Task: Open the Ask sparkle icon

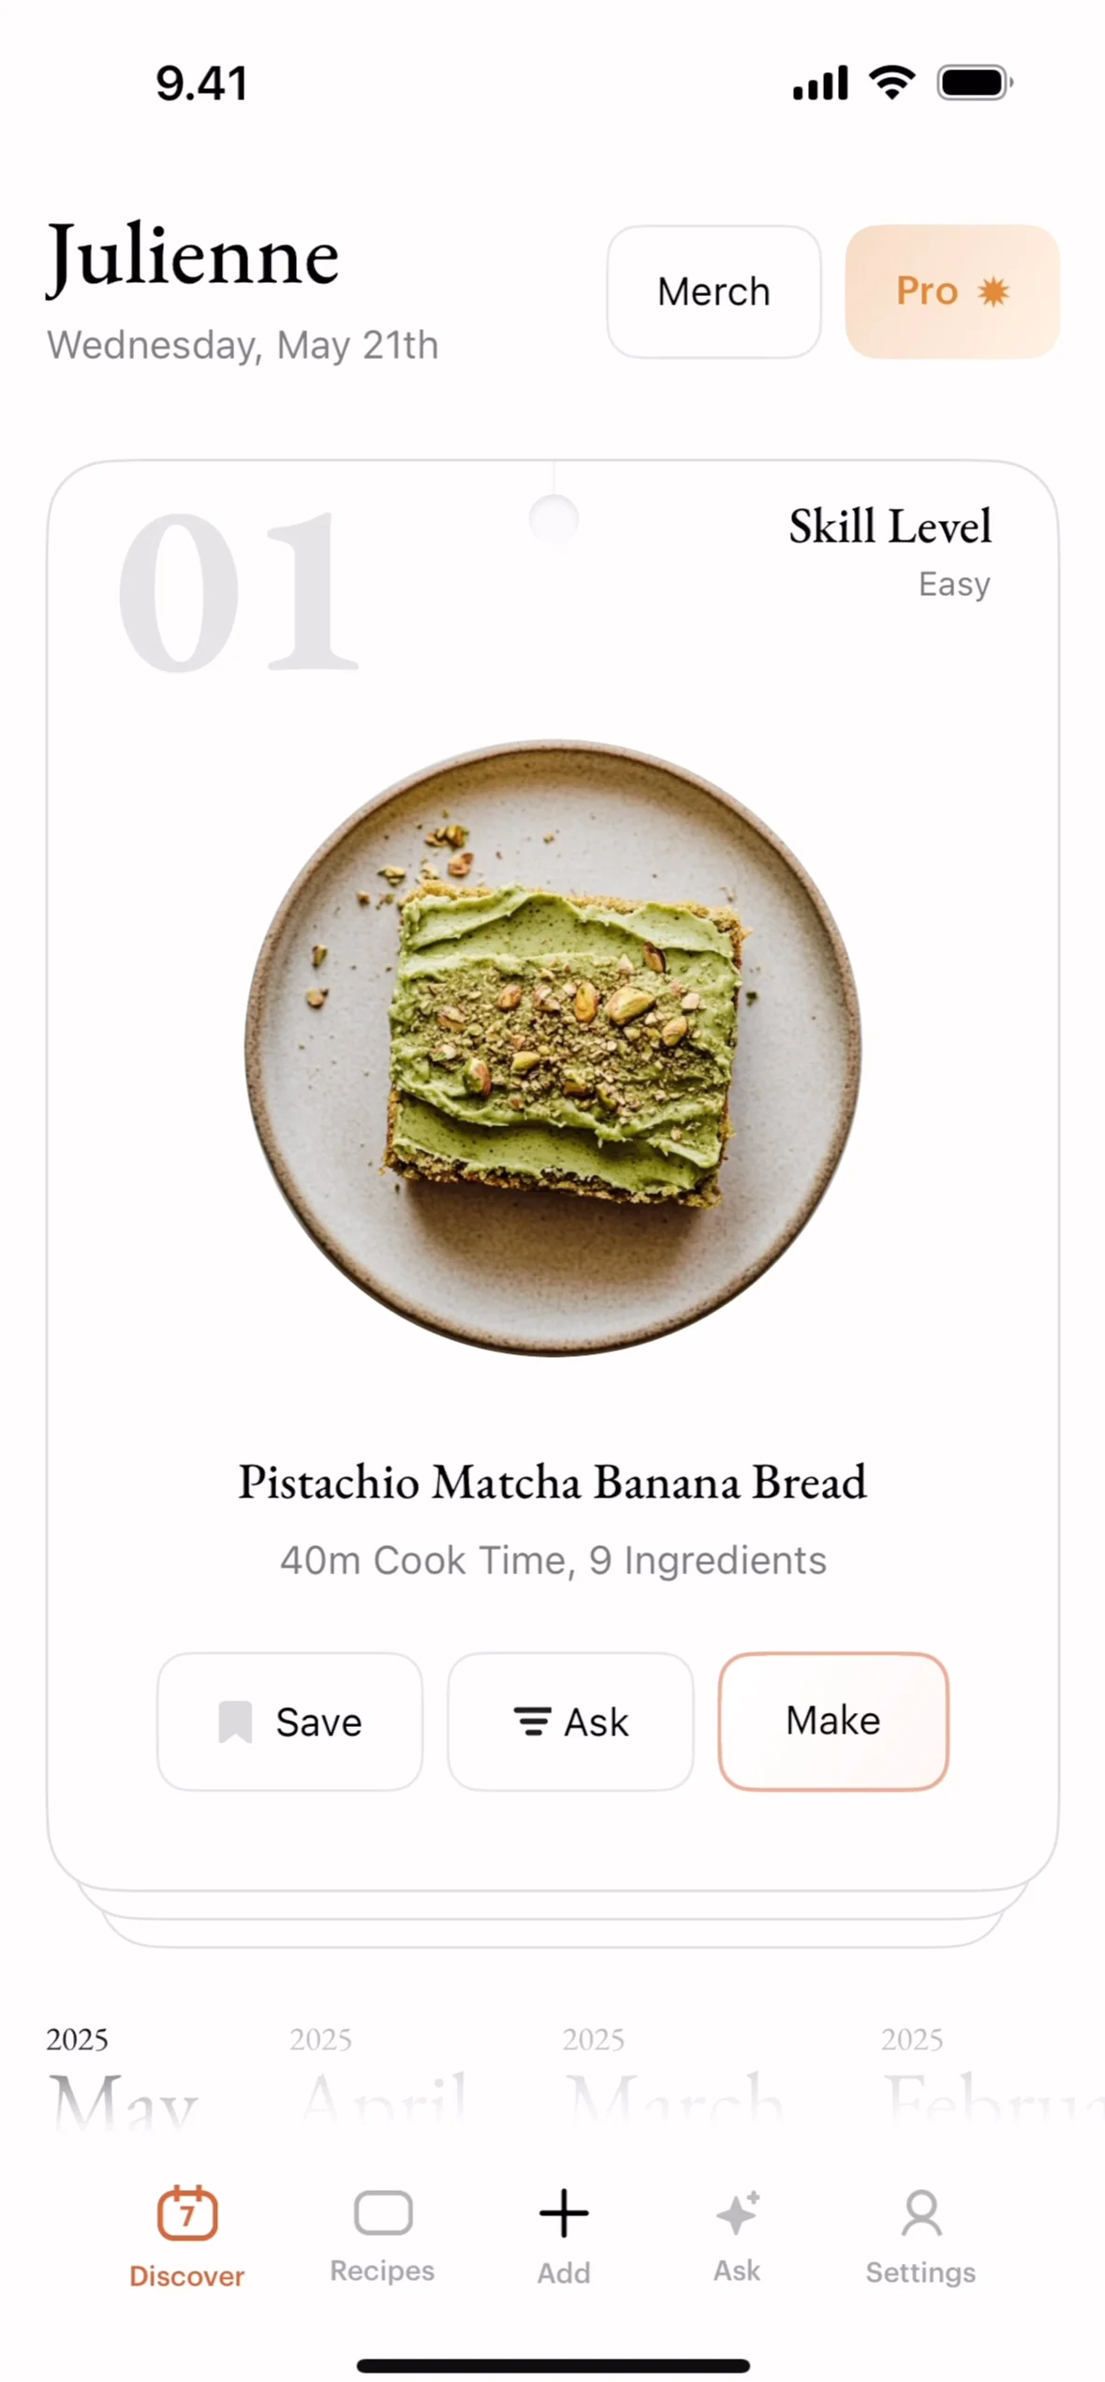Action: click(x=738, y=2212)
